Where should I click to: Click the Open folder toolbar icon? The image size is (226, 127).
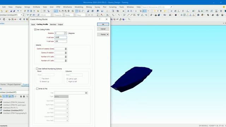(6, 11)
